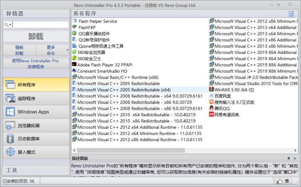Click the QQ音乐播放控件 globe icon
The width and height of the screenshot is (301, 187).
(x=74, y=33)
